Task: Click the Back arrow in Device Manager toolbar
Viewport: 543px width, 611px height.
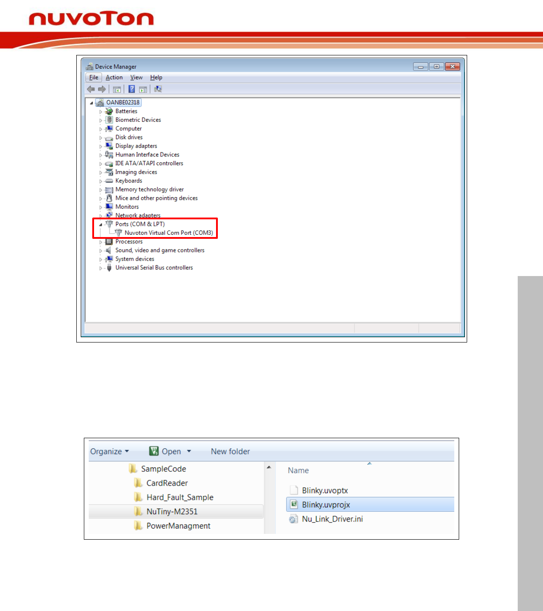Action: 91,89
